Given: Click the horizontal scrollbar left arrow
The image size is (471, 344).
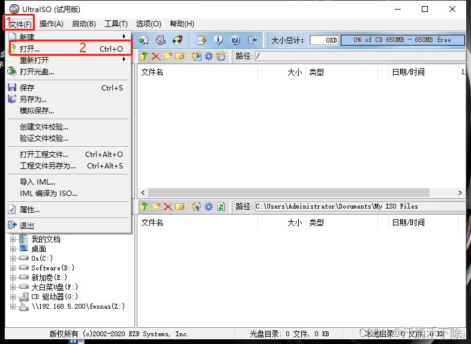Looking at the screenshot, I should pyautogui.click(x=143, y=192).
